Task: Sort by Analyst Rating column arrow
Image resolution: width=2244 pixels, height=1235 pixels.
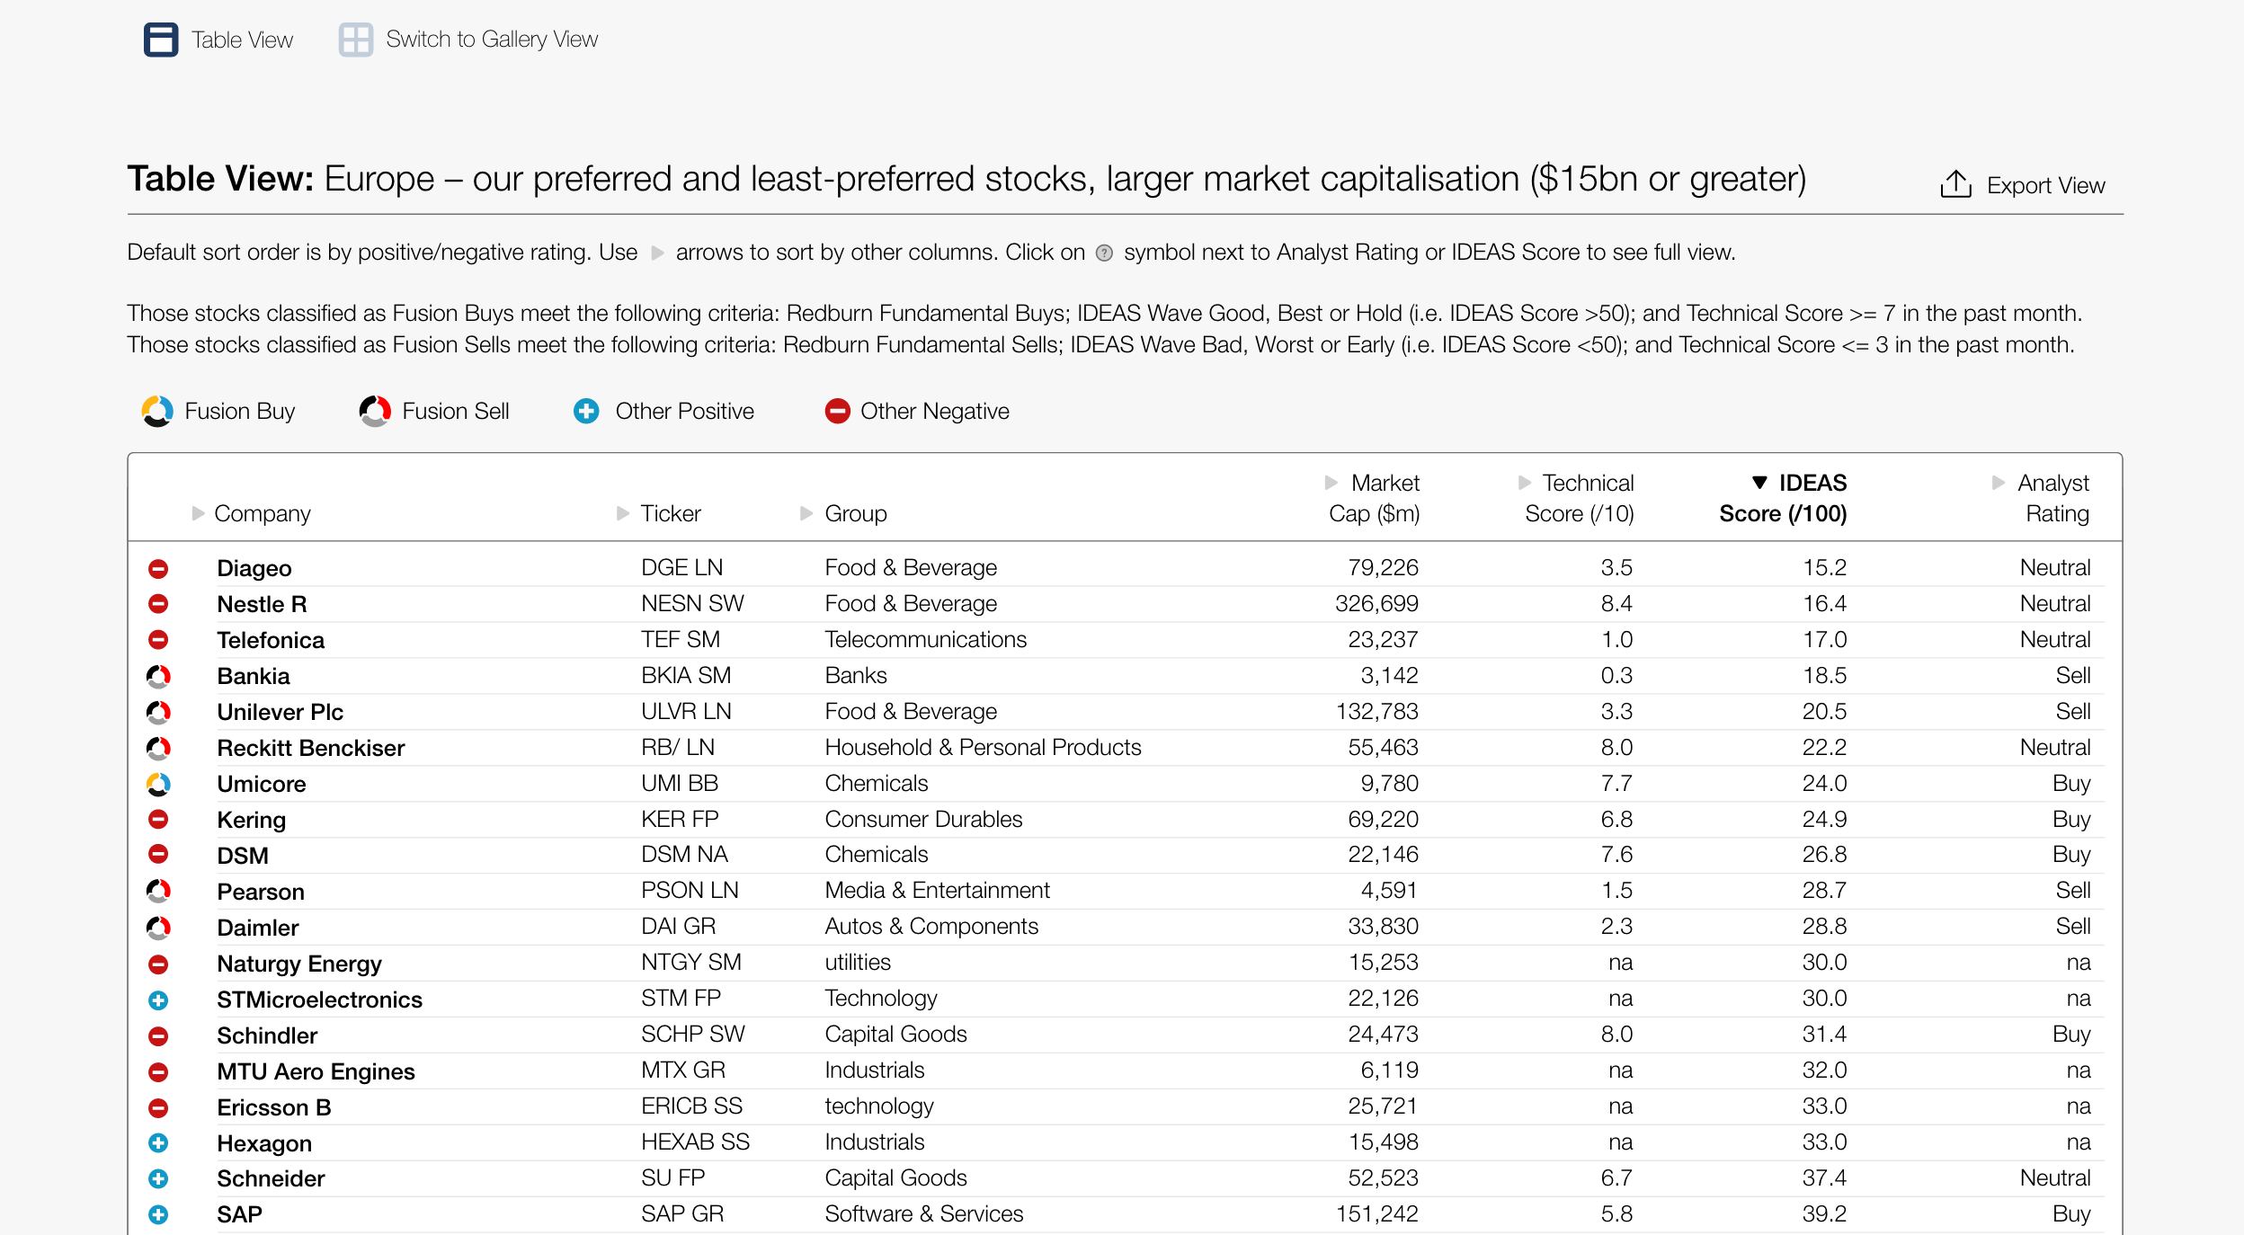Action: pos(1999,483)
